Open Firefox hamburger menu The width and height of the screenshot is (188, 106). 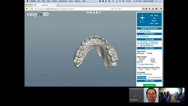click(x=161, y=9)
